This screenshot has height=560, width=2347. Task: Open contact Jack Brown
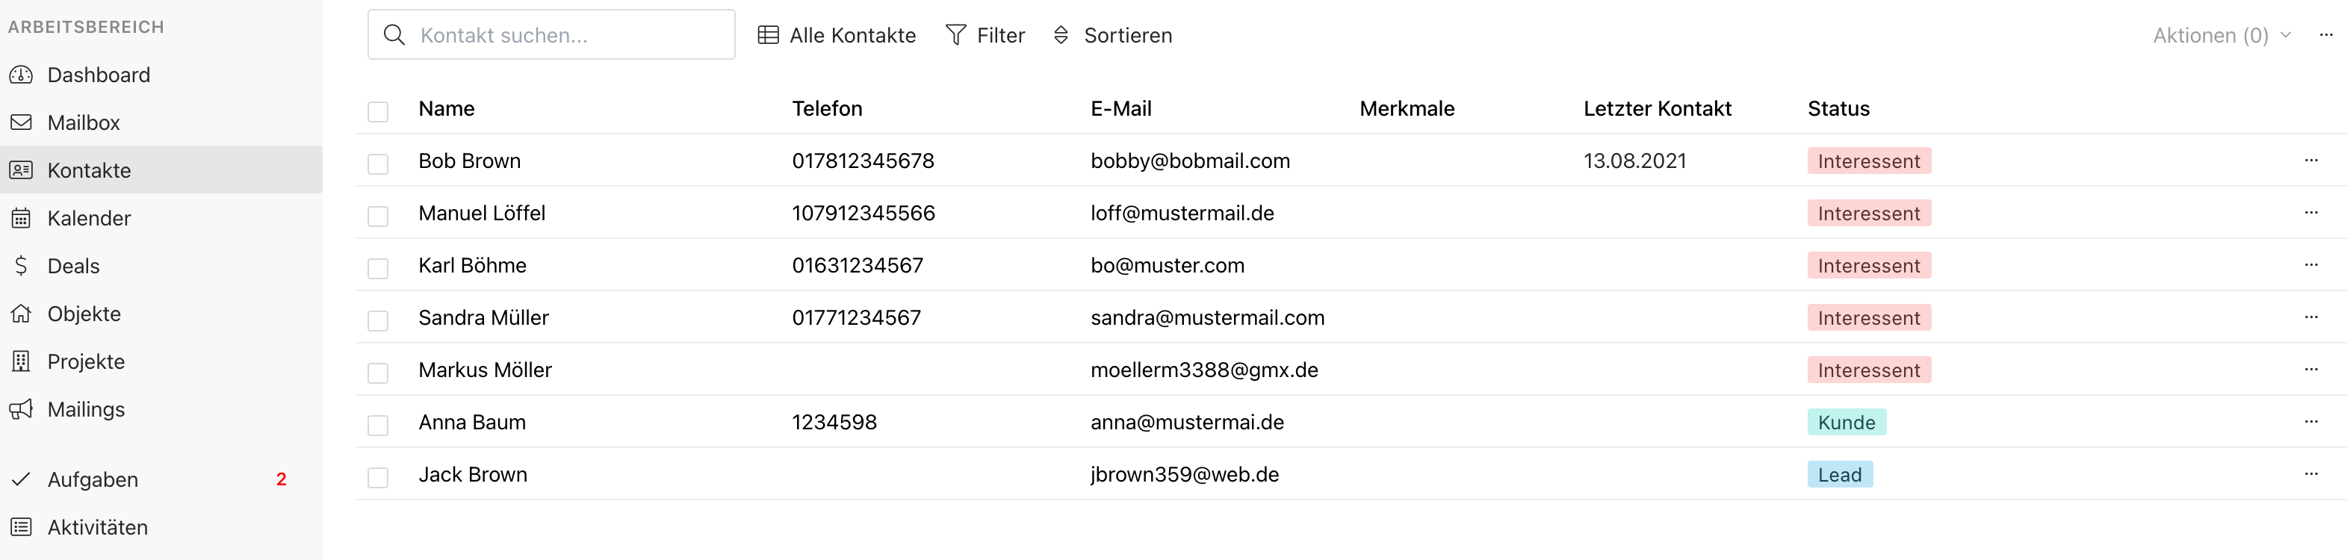click(x=473, y=474)
